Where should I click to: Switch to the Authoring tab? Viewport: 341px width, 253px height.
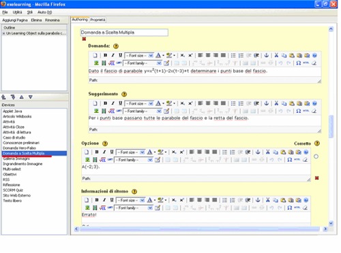80,20
